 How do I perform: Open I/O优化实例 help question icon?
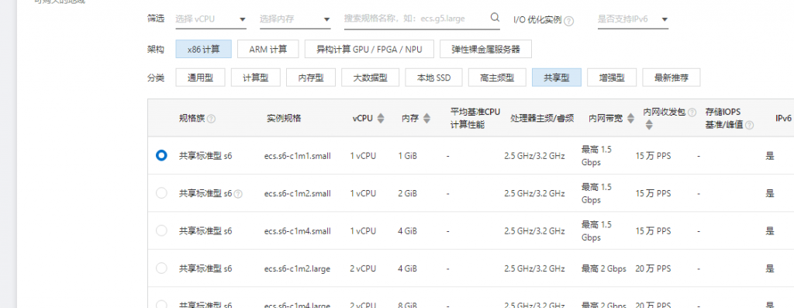tap(569, 21)
